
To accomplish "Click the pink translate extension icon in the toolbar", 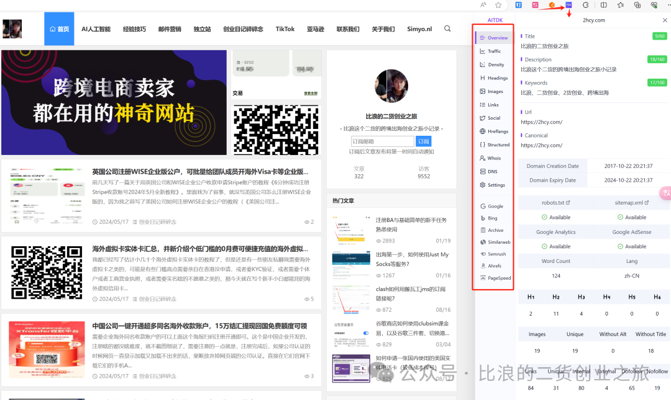I will [535, 5].
